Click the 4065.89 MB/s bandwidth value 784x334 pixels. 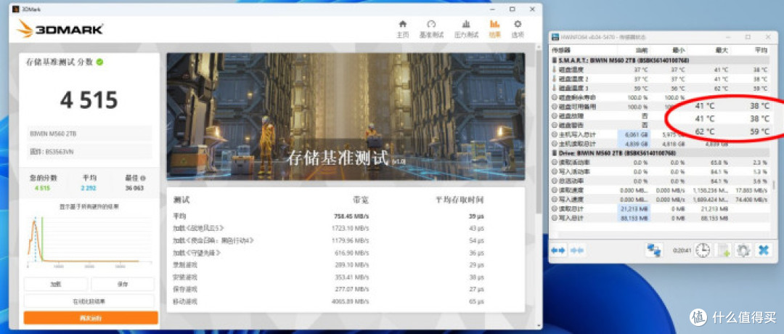point(350,301)
